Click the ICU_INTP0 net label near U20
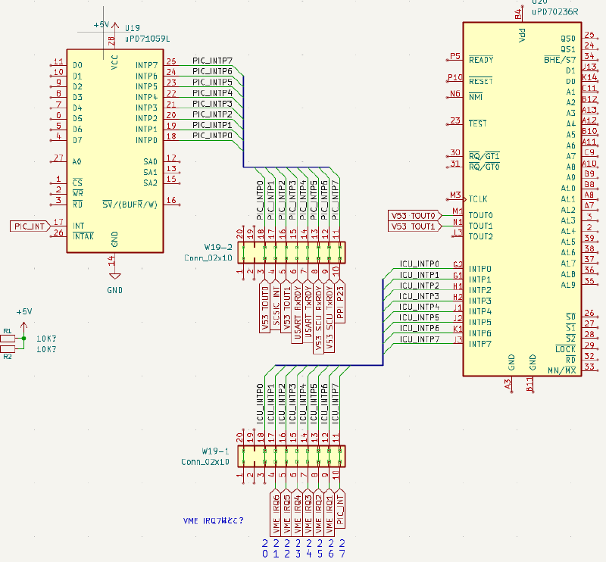606x562 pixels. (419, 264)
